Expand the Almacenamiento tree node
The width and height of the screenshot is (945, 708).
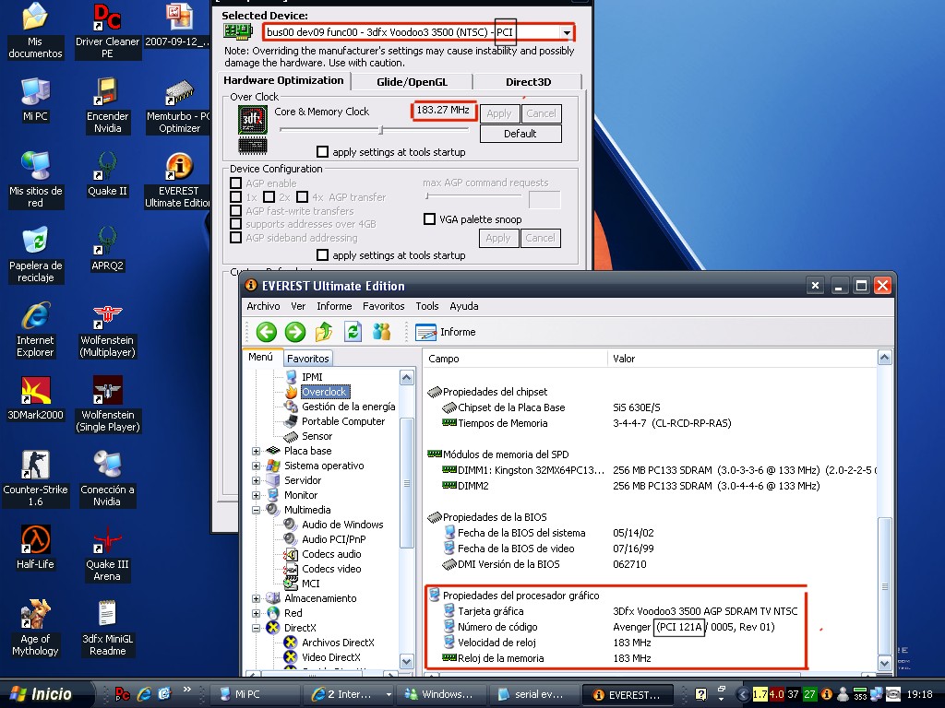click(x=257, y=598)
